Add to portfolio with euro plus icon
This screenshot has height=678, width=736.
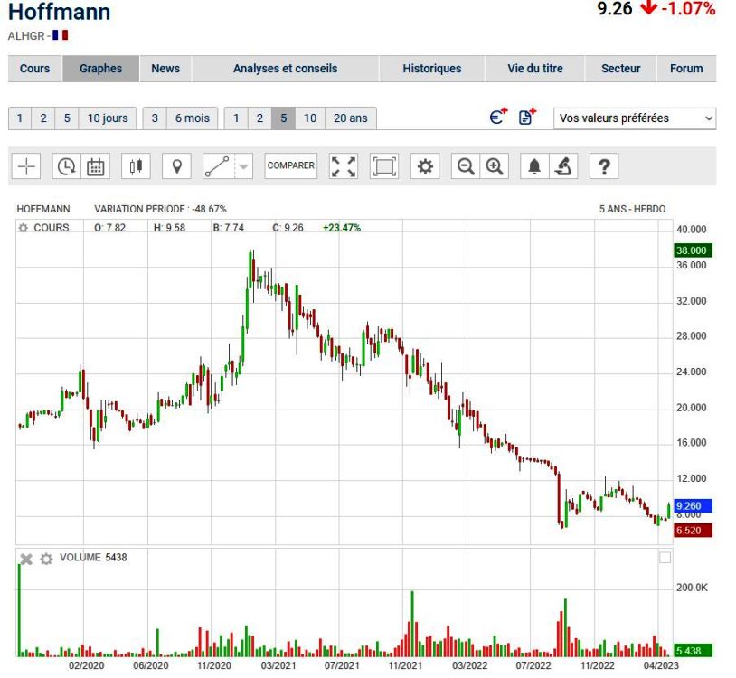pos(498,116)
